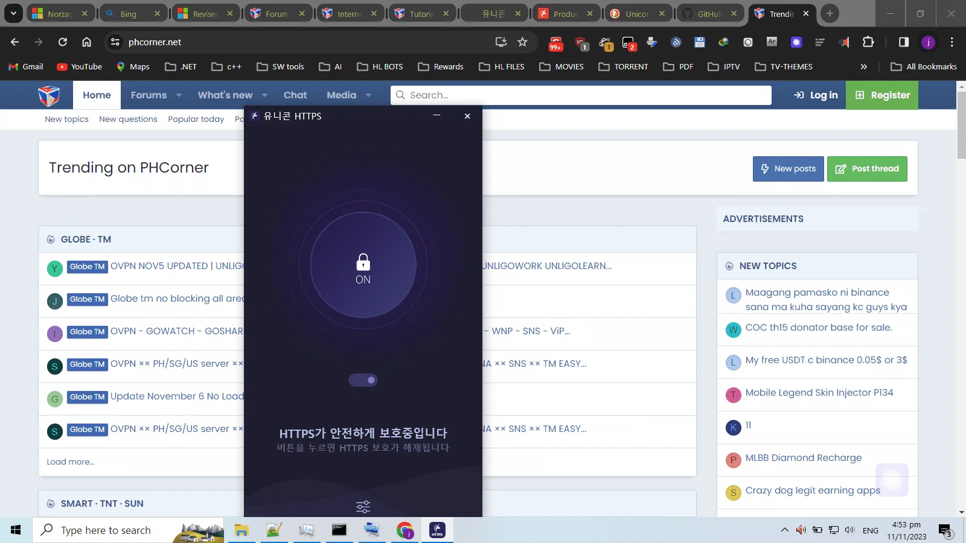Click the network icon in system tray
This screenshot has height=543, width=966.
(834, 530)
